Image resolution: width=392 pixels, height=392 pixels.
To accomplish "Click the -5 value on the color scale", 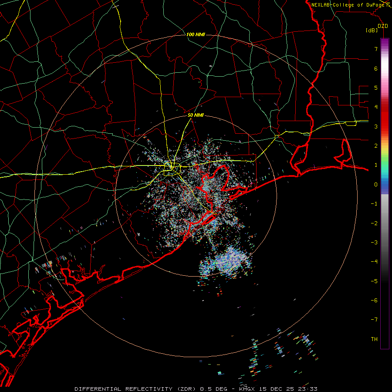I will click(x=374, y=281).
